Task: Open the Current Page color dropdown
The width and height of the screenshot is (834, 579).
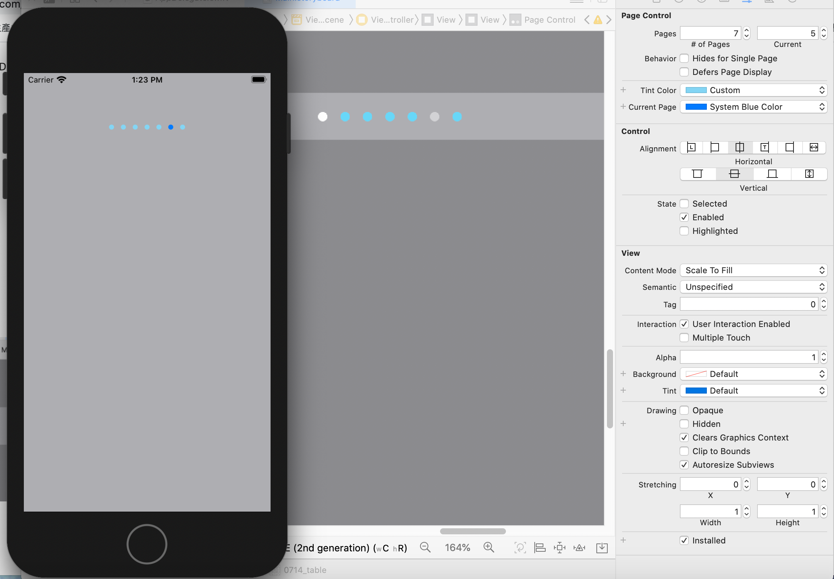Action: (753, 107)
